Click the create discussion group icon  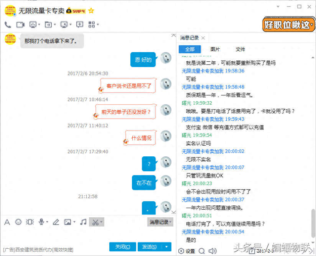click(80, 25)
